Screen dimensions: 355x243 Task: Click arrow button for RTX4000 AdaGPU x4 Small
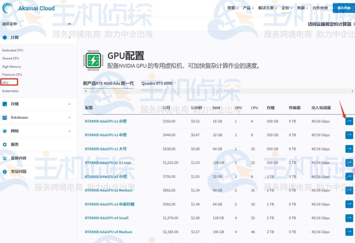349,218
